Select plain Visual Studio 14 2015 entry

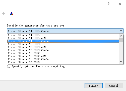(63, 35)
